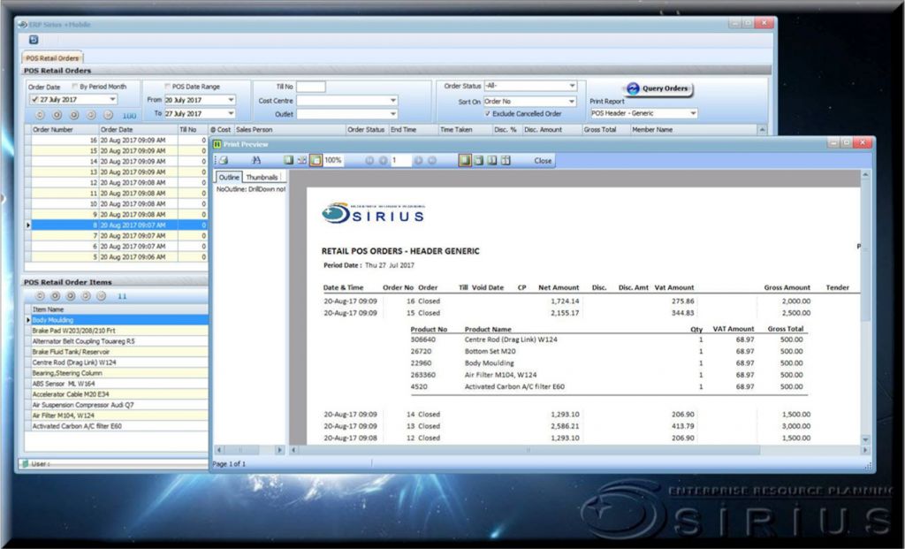
Task: Open the Sort On dropdown
Action: pyautogui.click(x=572, y=101)
